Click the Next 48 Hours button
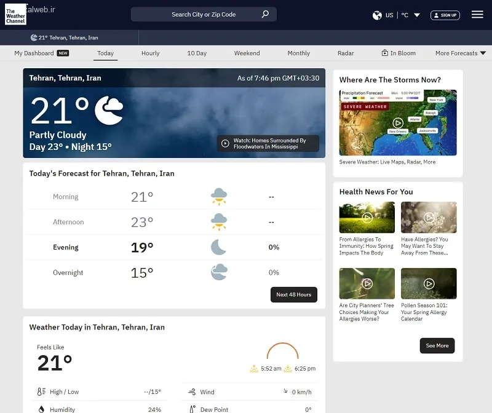Viewport: 492px width, 413px height. click(294, 294)
